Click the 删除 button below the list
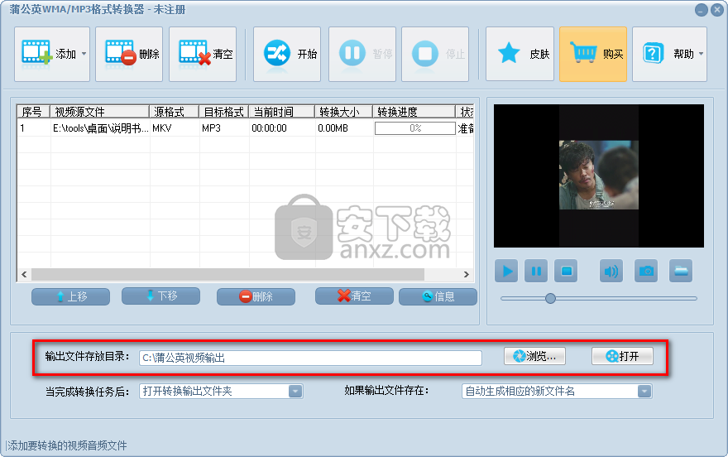 (x=256, y=296)
